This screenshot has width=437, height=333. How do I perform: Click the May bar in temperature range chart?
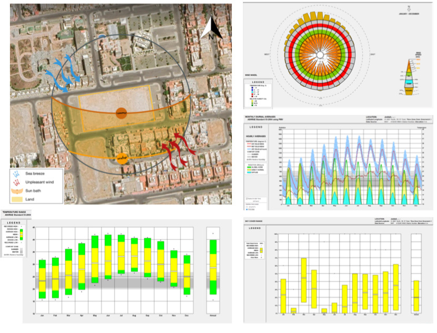point(95,259)
